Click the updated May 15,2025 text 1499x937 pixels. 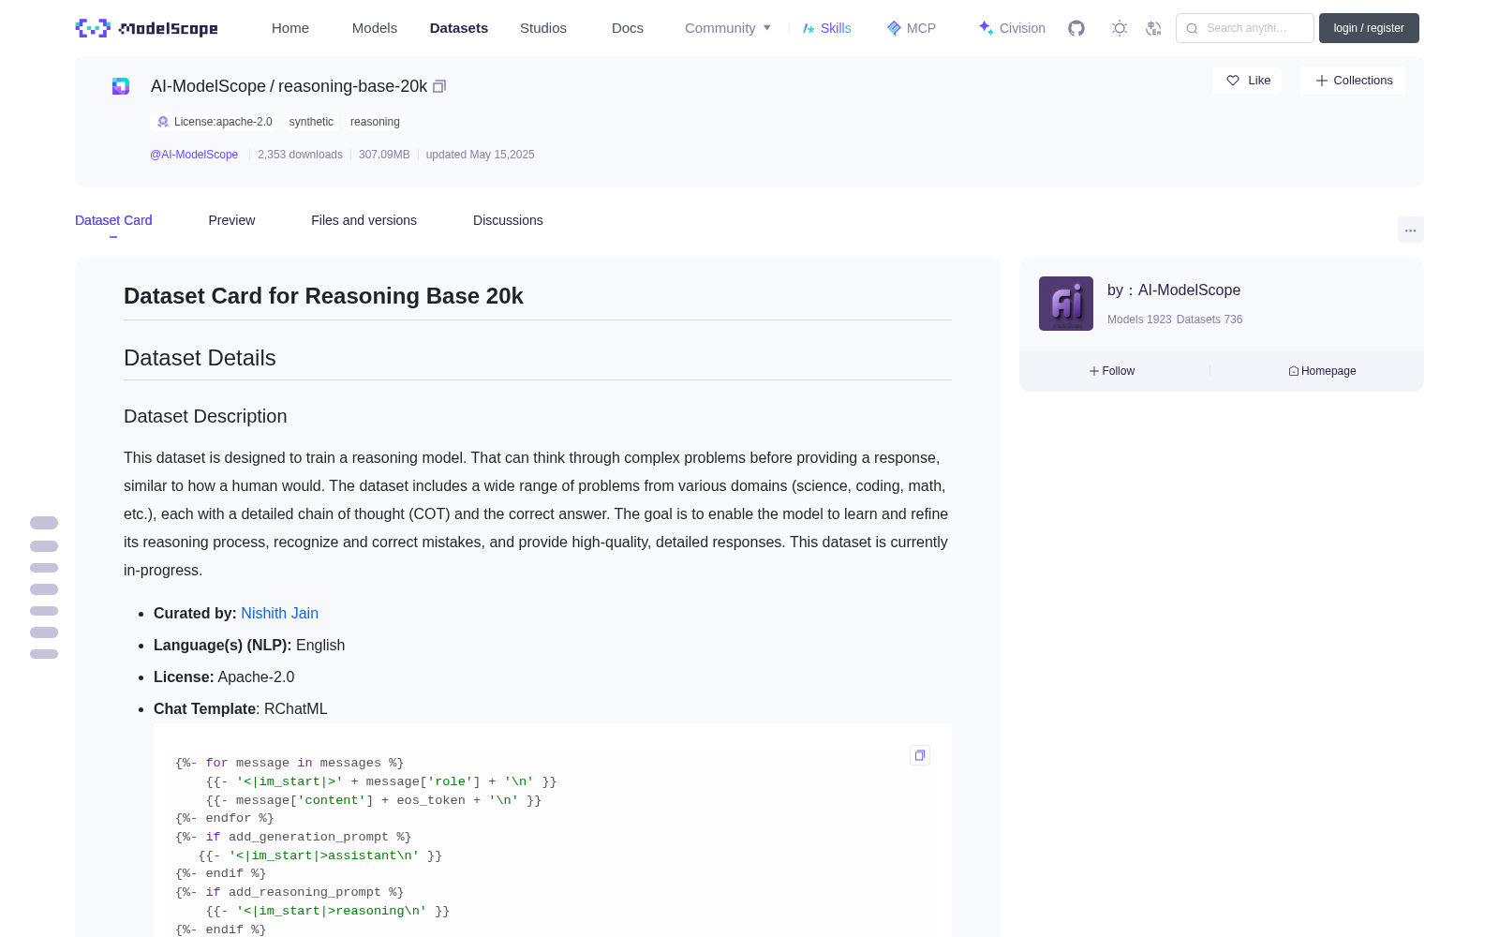480,155
